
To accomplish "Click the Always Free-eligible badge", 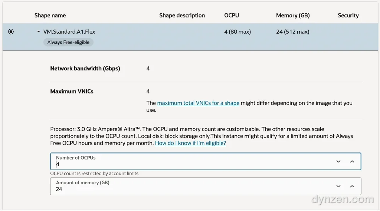I will [x=68, y=42].
